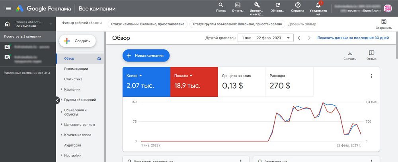The image size is (398, 162).
Task: Expand Объявления и объекты section
Action: [62, 111]
